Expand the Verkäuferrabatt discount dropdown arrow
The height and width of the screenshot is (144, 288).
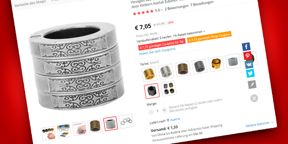[x=204, y=32]
